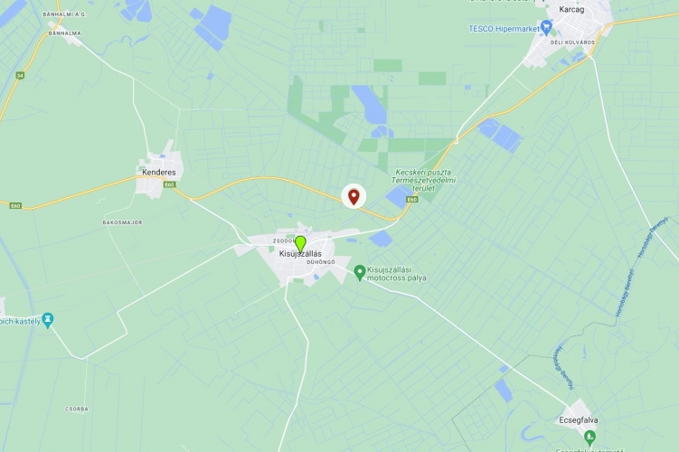This screenshot has width=679, height=452.
Task: Select the Kenderes town label
Action: (159, 173)
